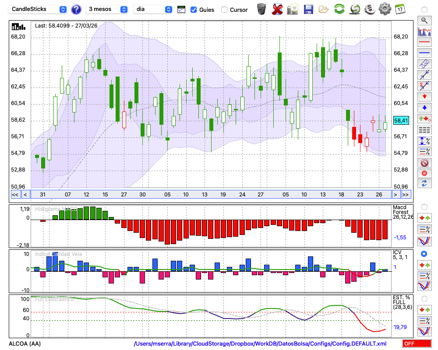Select the red horizontal line tool

pos(424,42)
